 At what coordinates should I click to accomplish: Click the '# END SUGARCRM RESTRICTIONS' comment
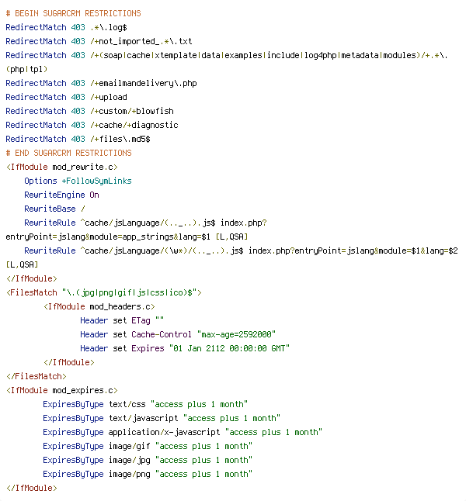(x=69, y=153)
